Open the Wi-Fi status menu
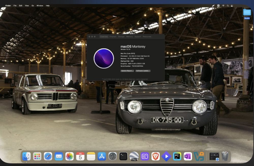The image size is (254, 166). click(223, 6)
